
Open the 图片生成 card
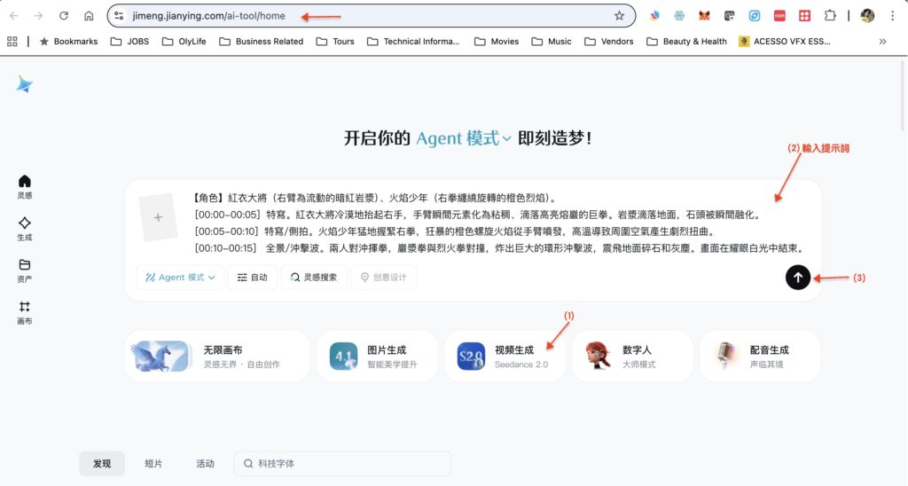[x=378, y=357]
